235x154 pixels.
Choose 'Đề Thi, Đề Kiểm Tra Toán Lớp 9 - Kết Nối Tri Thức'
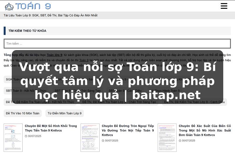(x=40, y=102)
